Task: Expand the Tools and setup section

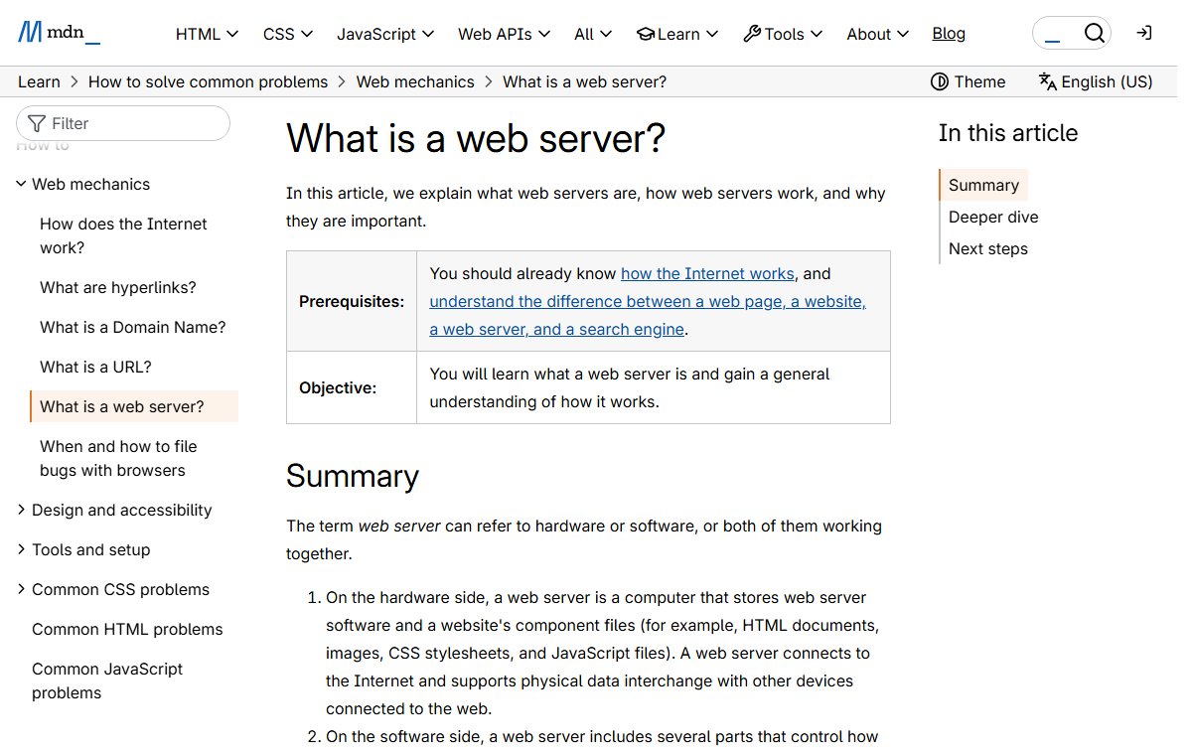Action: [83, 549]
